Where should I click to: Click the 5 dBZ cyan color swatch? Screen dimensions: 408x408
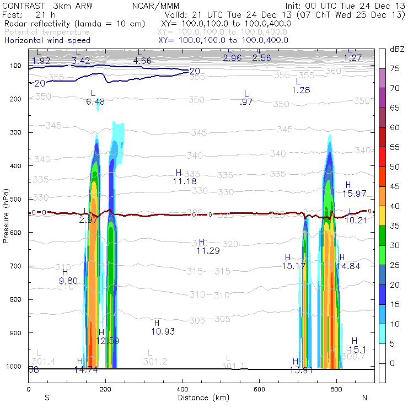(x=382, y=334)
